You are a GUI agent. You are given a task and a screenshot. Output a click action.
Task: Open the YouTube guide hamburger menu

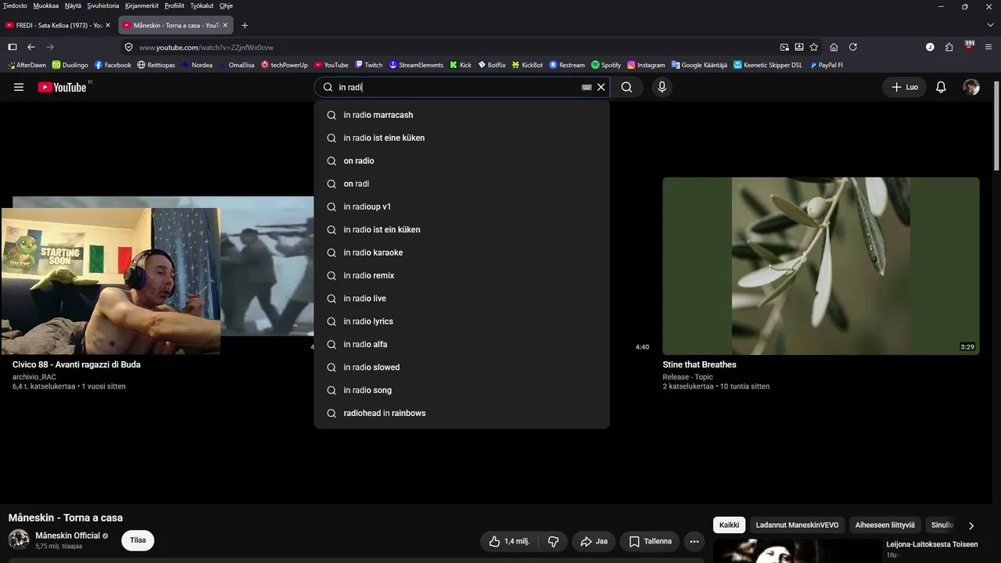click(19, 88)
